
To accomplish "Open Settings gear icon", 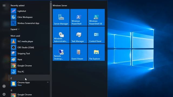I will point(4,94).
